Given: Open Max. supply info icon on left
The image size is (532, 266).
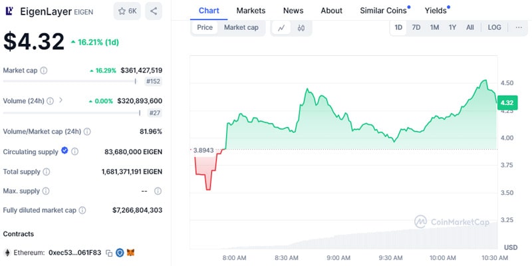Looking at the screenshot, I should coord(46,191).
